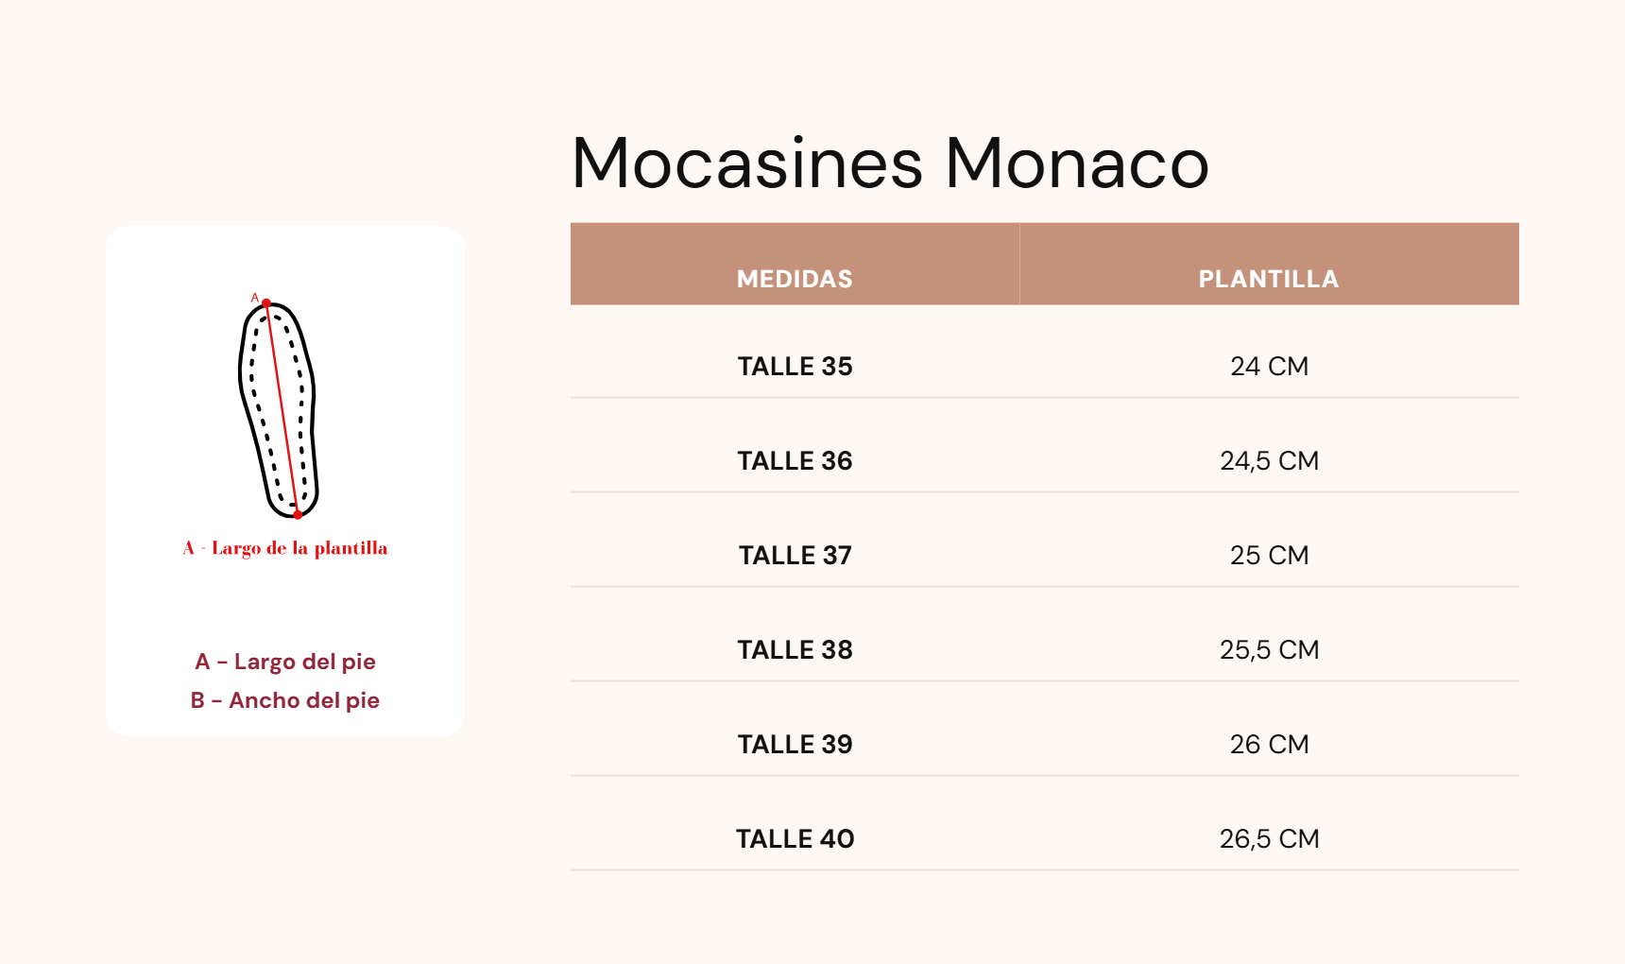Screen dimensions: 1625x964
Task: Click the 'A - Largo del pie' text
Action: [285, 662]
